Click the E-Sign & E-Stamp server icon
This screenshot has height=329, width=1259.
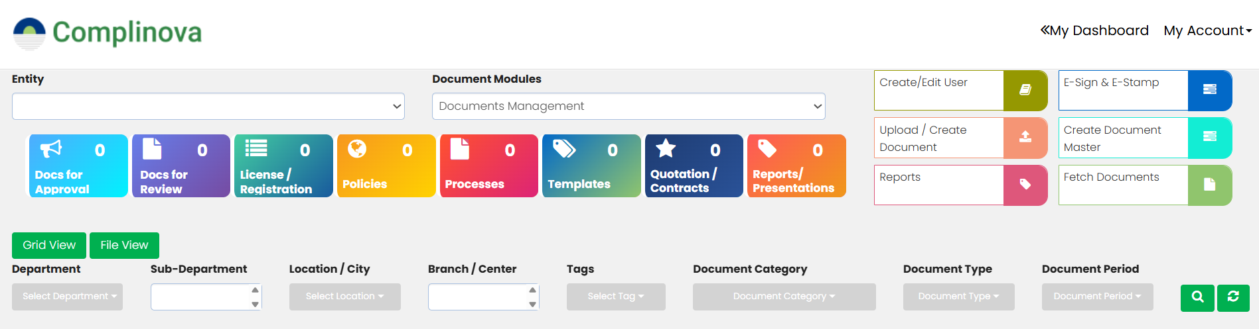(x=1210, y=90)
